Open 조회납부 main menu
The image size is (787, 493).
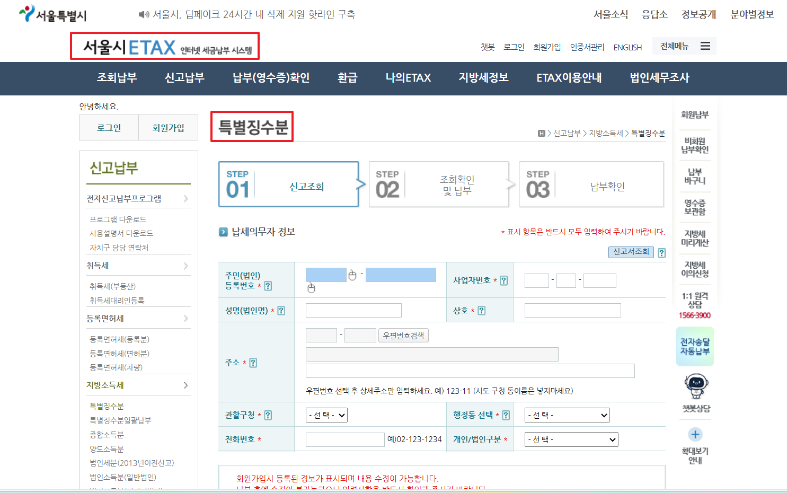coord(117,78)
